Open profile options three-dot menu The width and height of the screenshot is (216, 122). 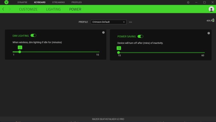click(x=130, y=22)
